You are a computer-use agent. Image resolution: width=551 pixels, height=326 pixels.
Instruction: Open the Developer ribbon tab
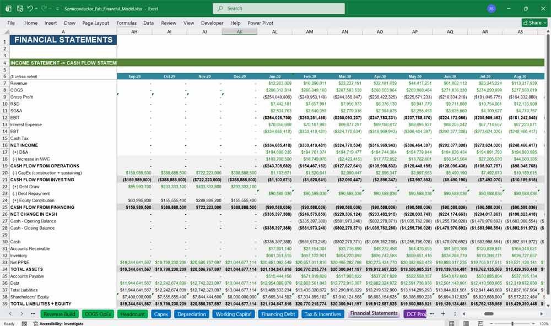coord(212,23)
